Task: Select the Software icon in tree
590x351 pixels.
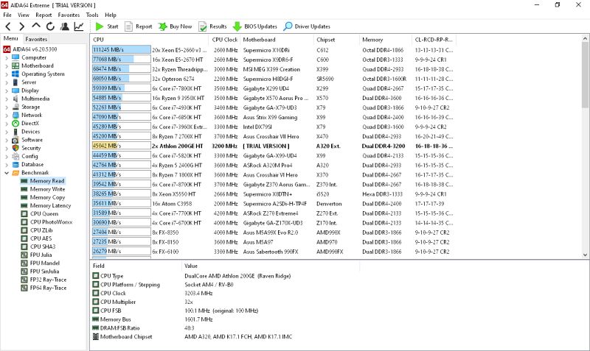Action: (x=15, y=140)
